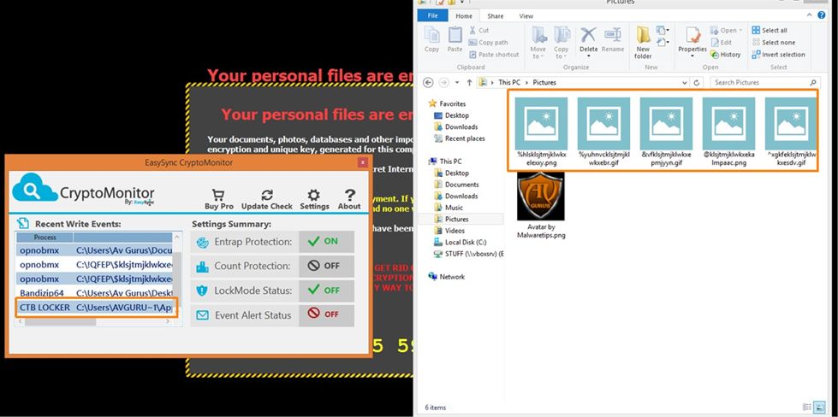Screen dimensions: 838x417
Task: Switch to large icons view in status bar
Action: coord(819,408)
